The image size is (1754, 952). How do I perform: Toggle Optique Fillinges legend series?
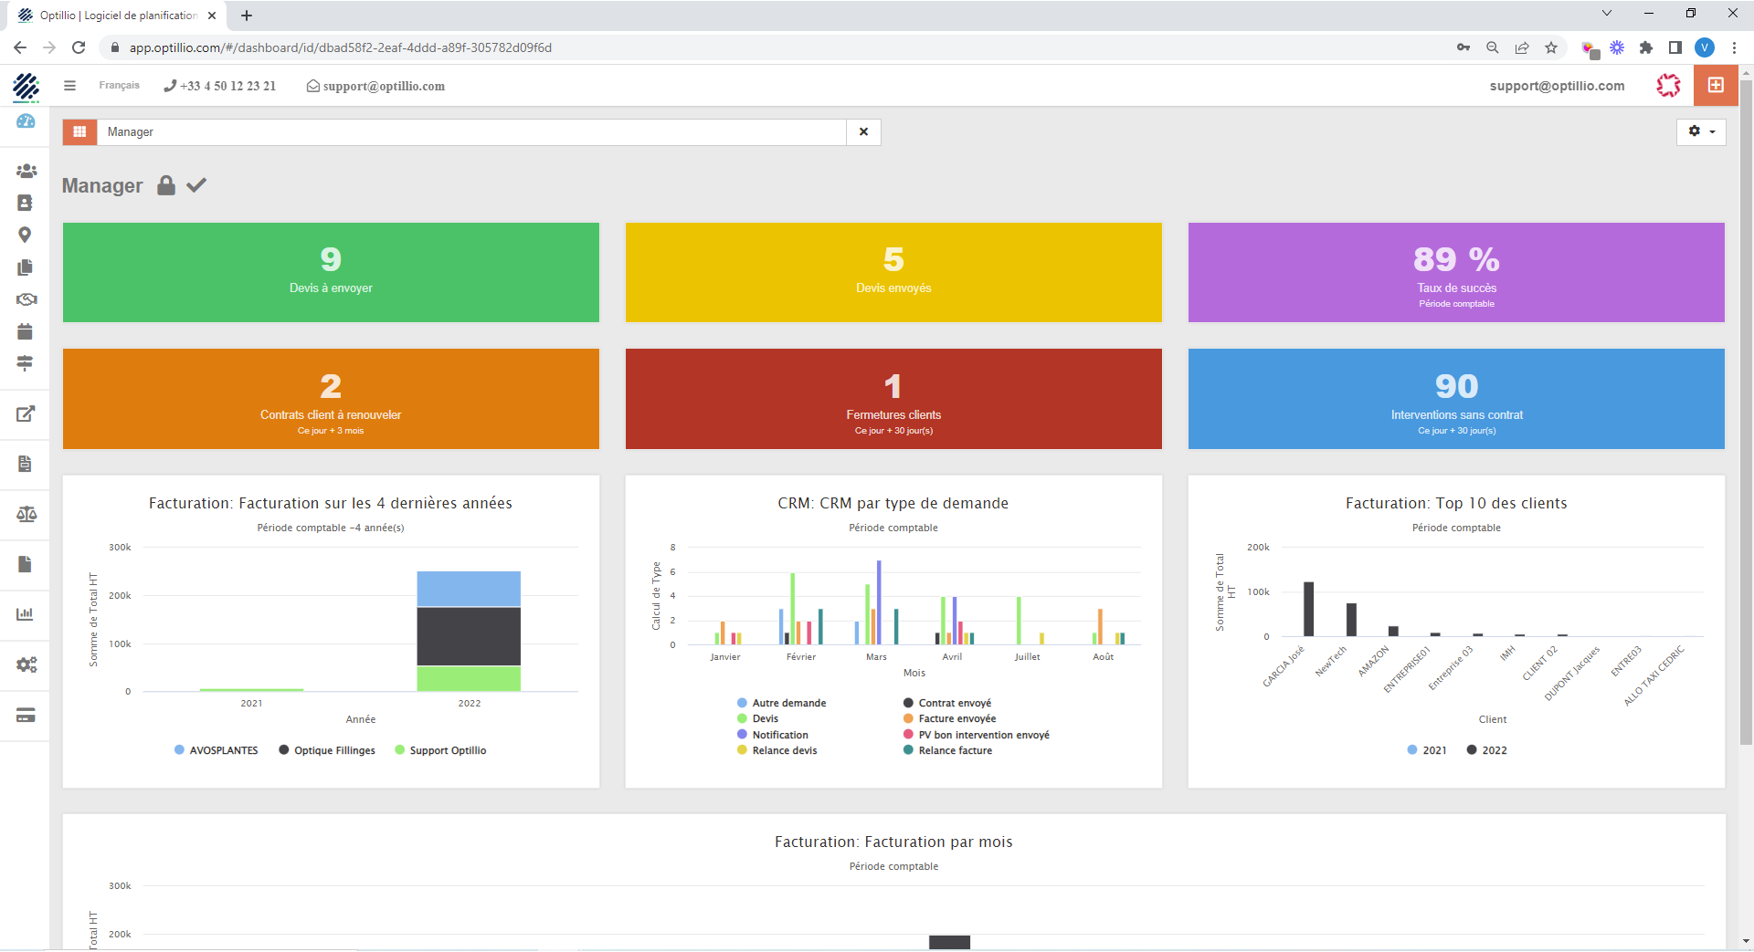[x=327, y=750]
